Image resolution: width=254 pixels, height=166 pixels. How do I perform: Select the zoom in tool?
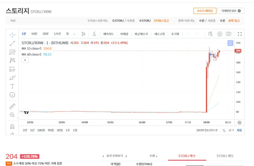pos(12,115)
